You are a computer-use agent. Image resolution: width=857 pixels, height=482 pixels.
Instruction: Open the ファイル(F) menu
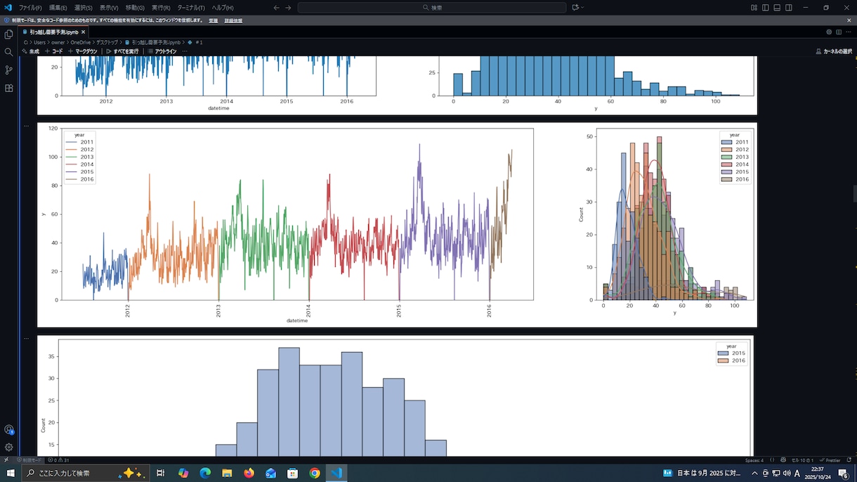[x=30, y=8]
